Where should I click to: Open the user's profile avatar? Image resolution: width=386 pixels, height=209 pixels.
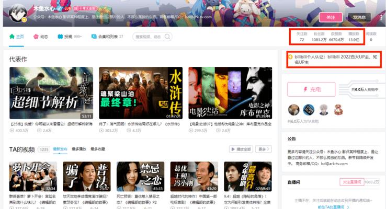pyautogui.click(x=17, y=13)
